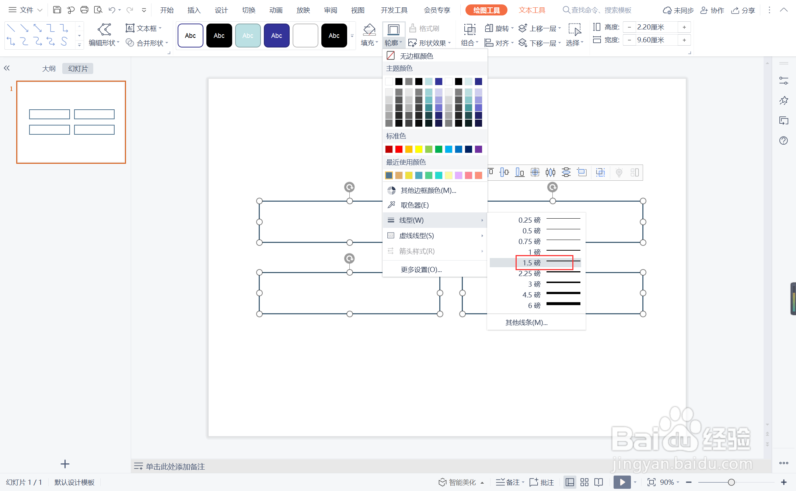Click the Outline shape icon
The width and height of the screenshot is (796, 491).
[x=394, y=30]
